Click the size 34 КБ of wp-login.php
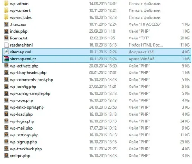192x164 pixels. pos(185,121)
